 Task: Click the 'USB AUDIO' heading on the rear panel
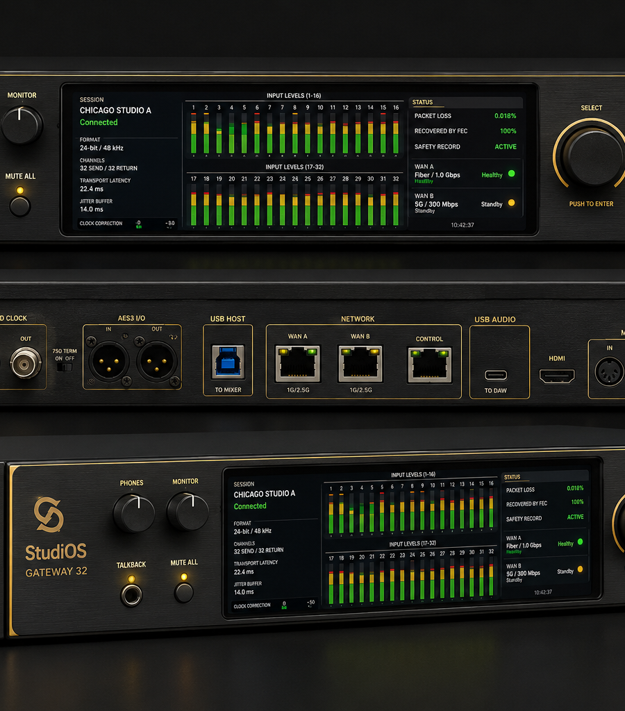[x=495, y=319]
